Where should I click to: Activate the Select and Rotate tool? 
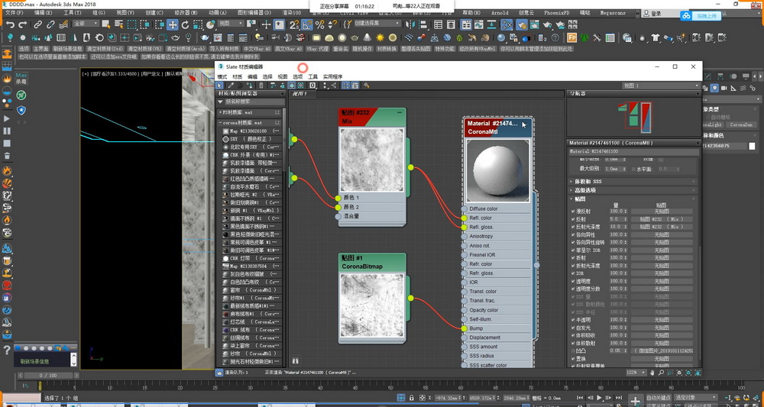[x=186, y=24]
